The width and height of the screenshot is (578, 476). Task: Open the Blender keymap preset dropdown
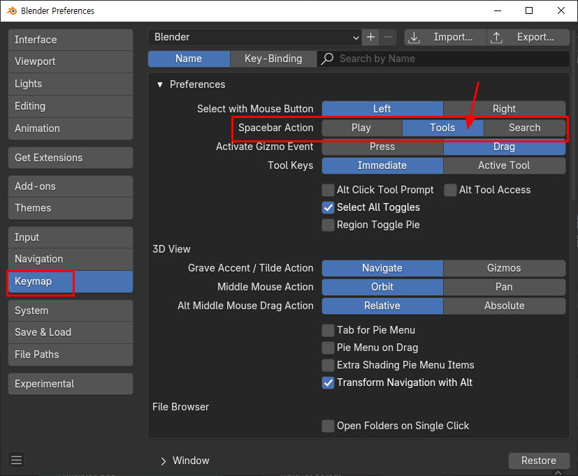pyautogui.click(x=254, y=37)
